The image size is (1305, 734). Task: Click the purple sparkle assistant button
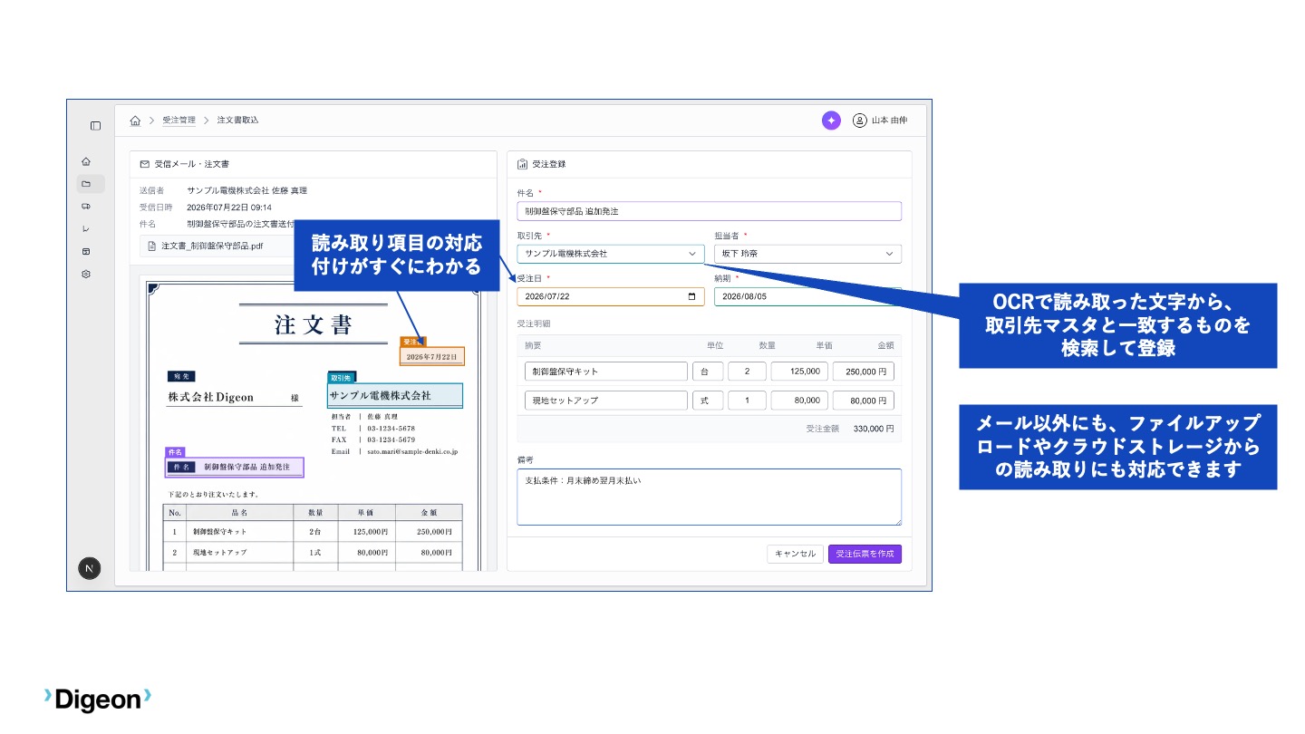coord(831,121)
